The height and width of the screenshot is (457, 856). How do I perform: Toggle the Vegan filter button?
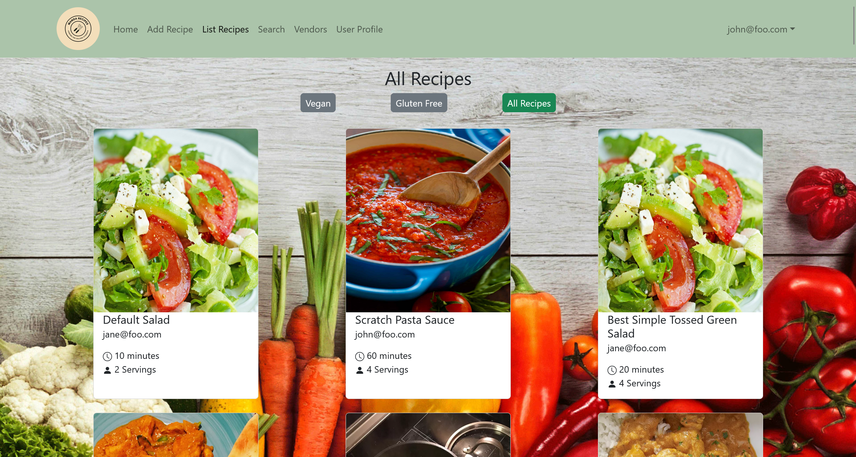(318, 103)
